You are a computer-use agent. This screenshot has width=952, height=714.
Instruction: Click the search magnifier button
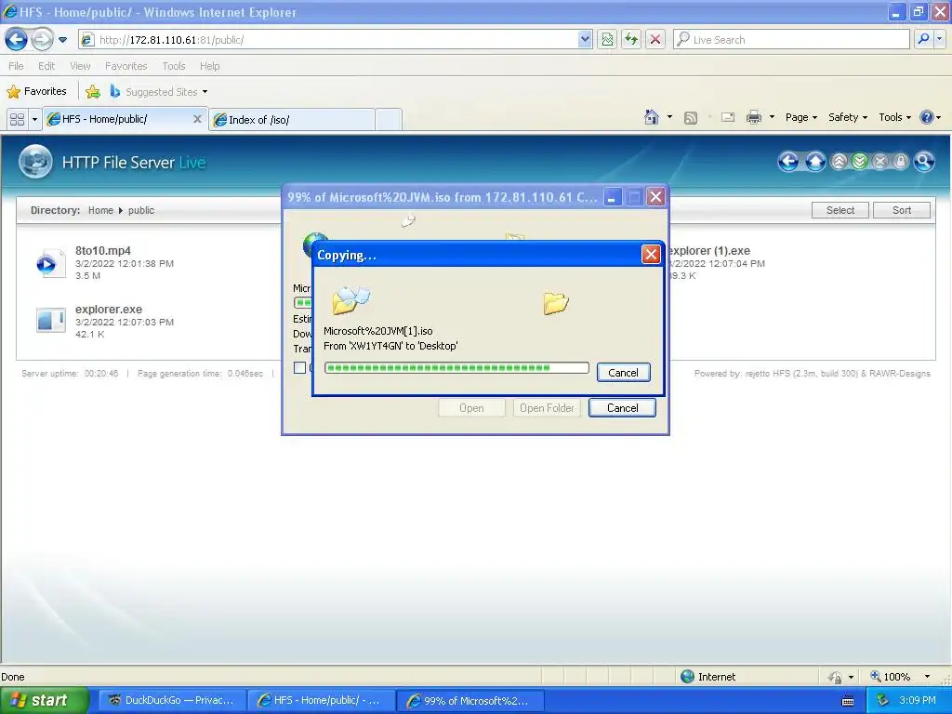(x=923, y=40)
